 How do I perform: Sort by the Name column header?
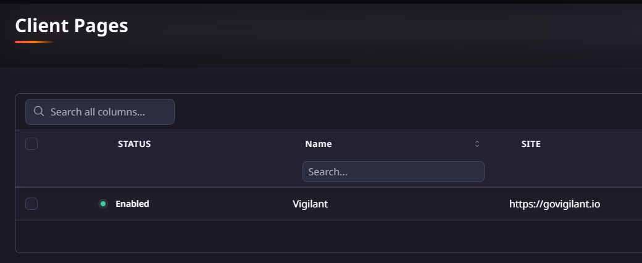(x=319, y=144)
